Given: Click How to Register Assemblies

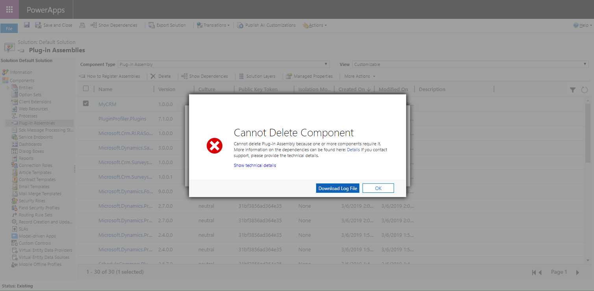Looking at the screenshot, I should pyautogui.click(x=109, y=76).
